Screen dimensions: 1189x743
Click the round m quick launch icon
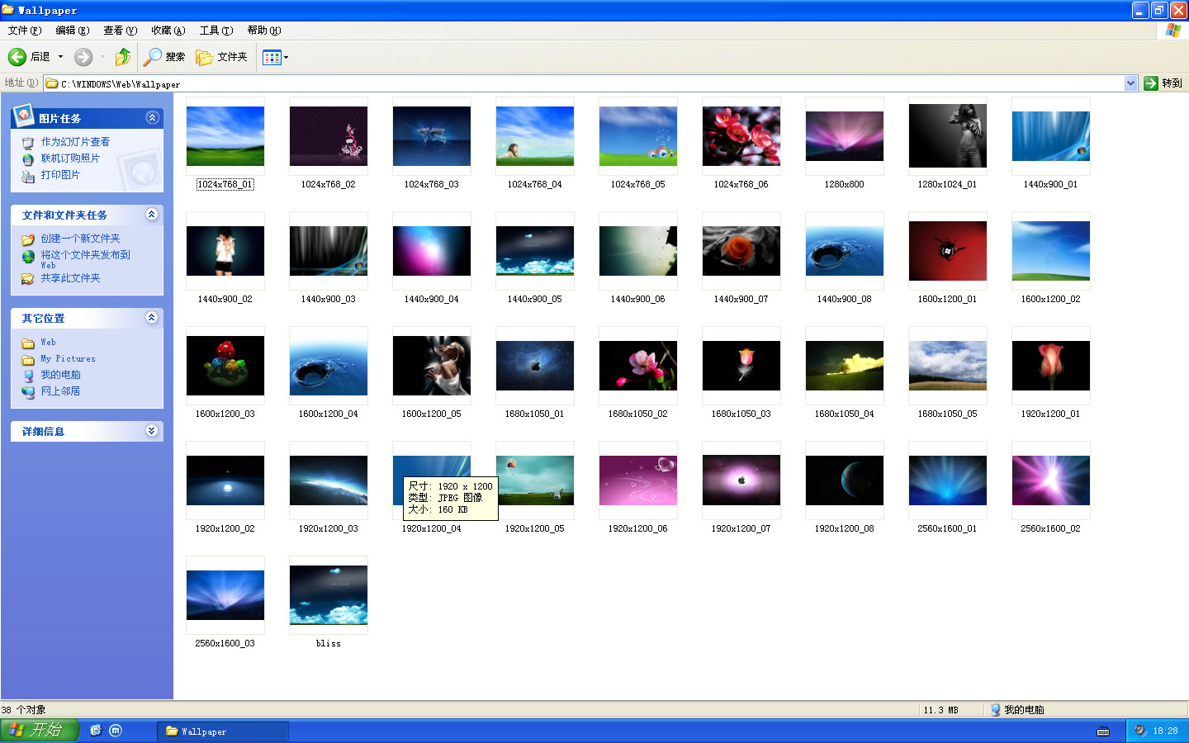[x=116, y=731]
